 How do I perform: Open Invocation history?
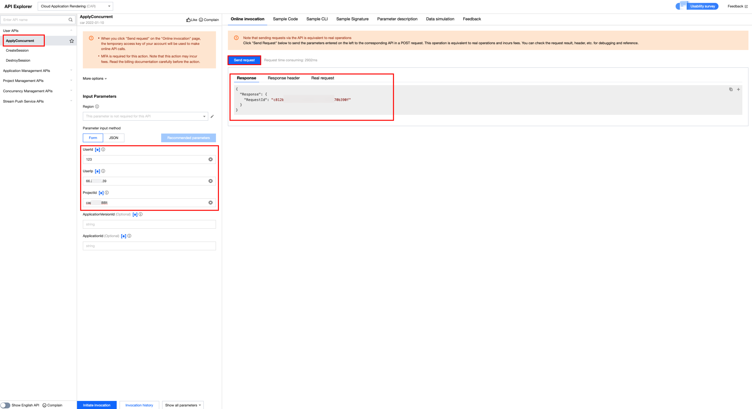(x=139, y=405)
